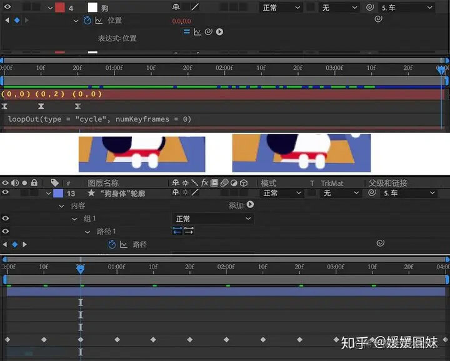The width and height of the screenshot is (450, 361).
Task: Click the right skateboard dog preview image
Action: [x=301, y=153]
